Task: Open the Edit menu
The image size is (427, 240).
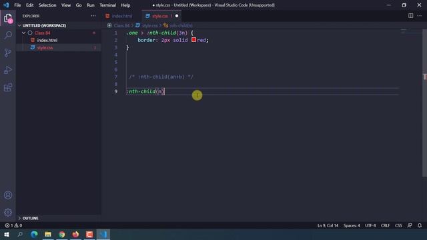Action: (29, 5)
